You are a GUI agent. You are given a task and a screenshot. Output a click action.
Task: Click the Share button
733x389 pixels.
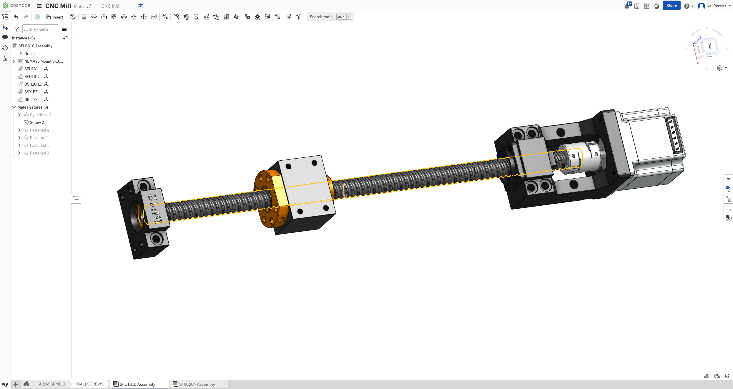point(671,6)
